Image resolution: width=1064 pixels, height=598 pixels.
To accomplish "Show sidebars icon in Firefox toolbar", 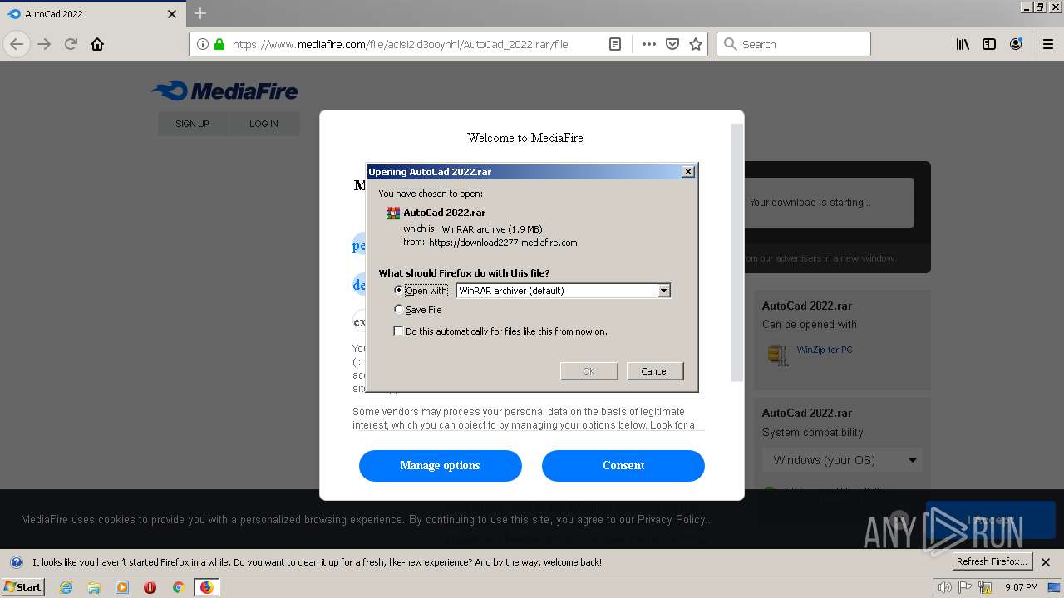I will pos(989,44).
